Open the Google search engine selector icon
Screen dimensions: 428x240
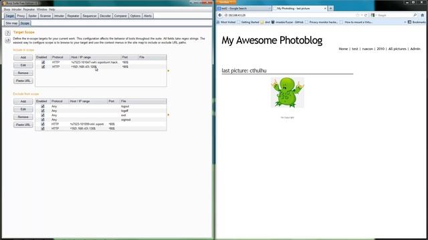373,15
